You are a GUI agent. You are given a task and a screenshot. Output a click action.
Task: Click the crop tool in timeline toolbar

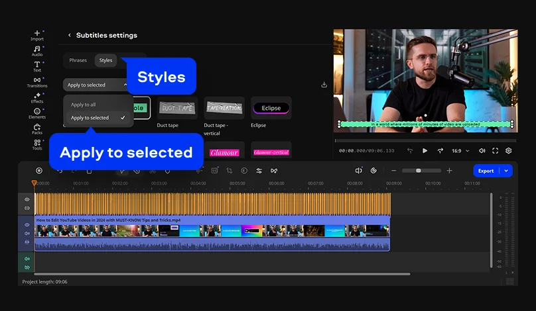coord(230,171)
